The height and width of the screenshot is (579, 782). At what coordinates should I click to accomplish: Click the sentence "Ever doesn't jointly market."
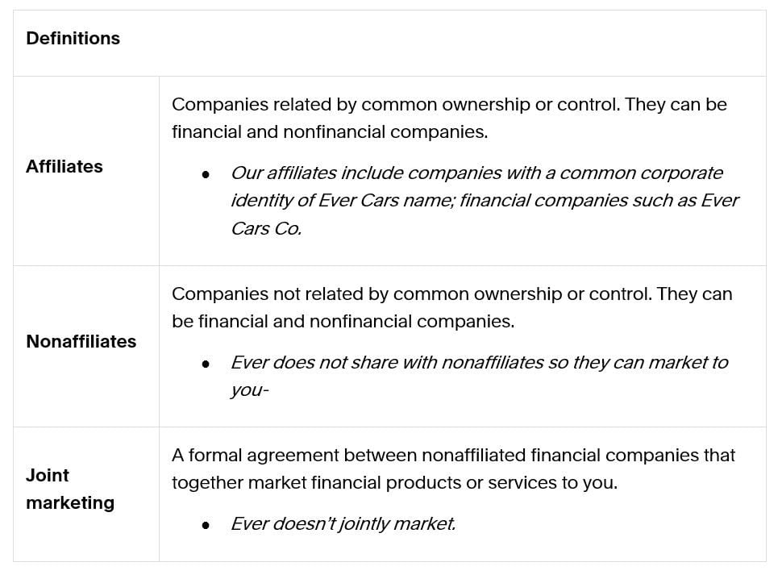[343, 524]
